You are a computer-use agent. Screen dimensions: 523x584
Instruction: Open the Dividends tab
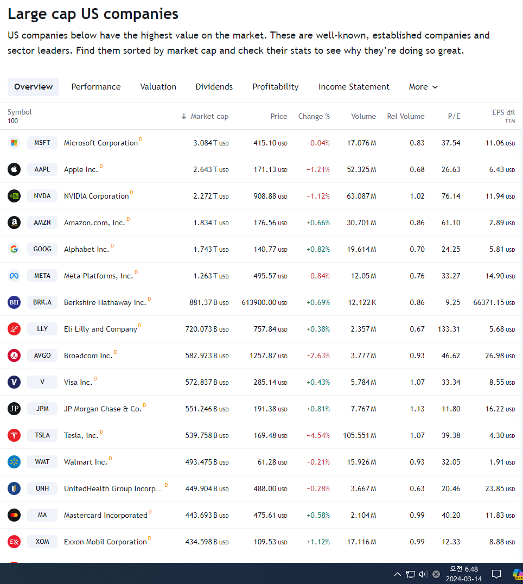click(x=214, y=87)
